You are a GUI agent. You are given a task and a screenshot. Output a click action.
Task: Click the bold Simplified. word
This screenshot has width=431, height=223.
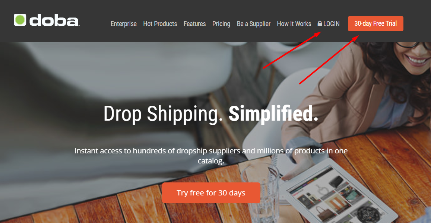[x=273, y=113]
